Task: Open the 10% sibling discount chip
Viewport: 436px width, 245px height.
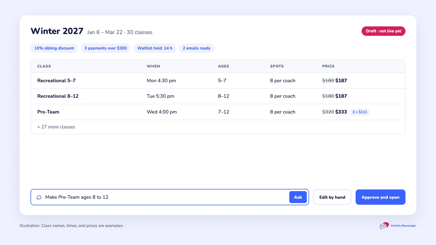Action: coord(54,48)
